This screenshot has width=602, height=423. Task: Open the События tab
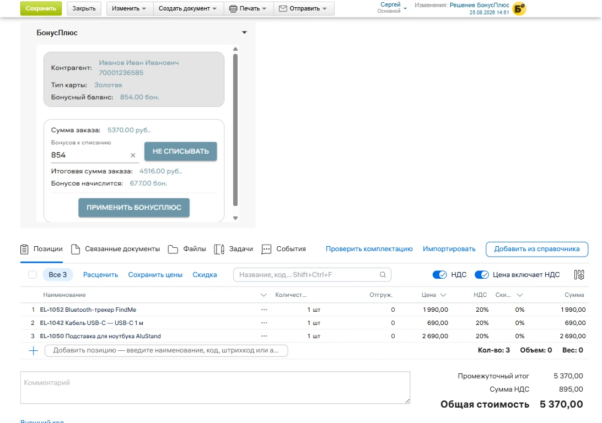(284, 249)
